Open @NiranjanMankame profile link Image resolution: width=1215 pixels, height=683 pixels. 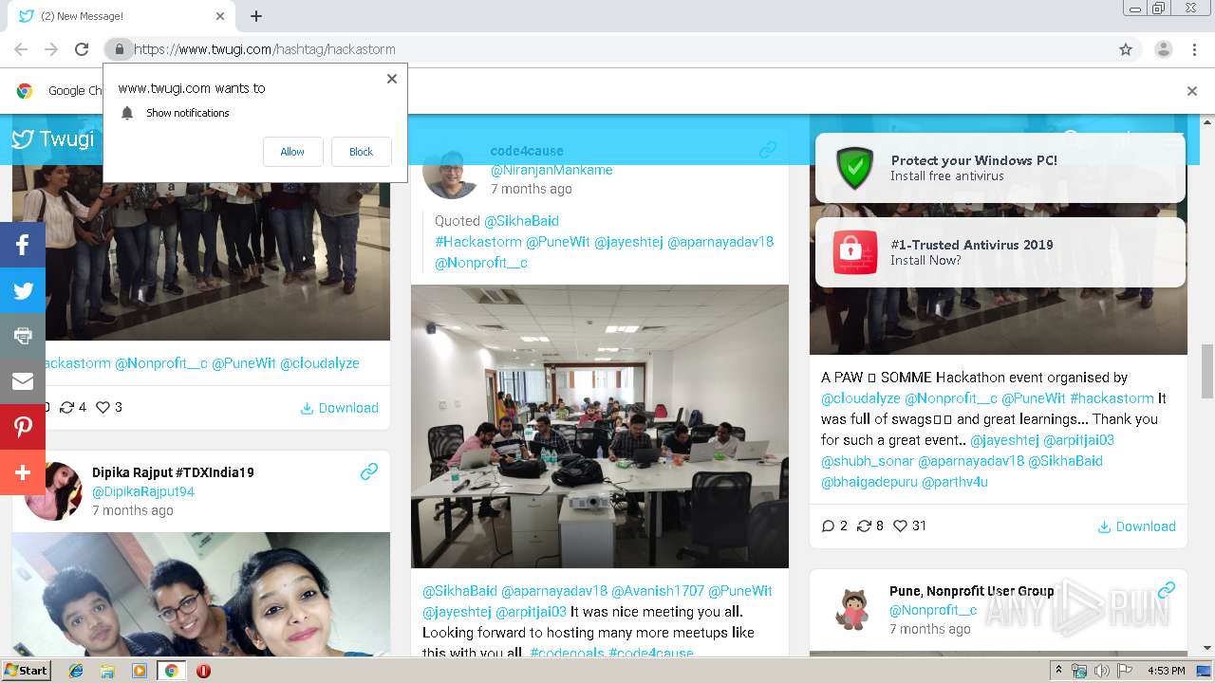[551, 170]
